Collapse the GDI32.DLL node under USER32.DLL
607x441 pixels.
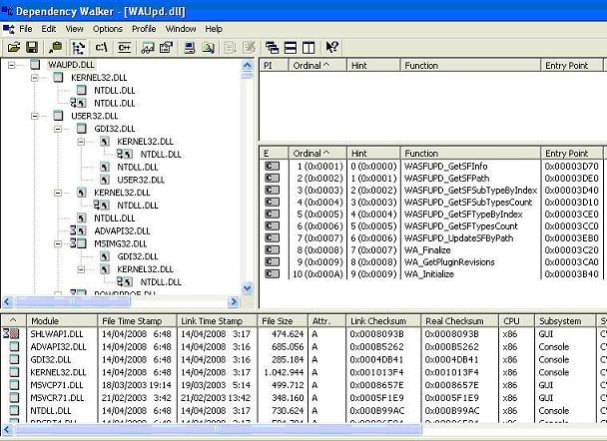tap(58, 129)
